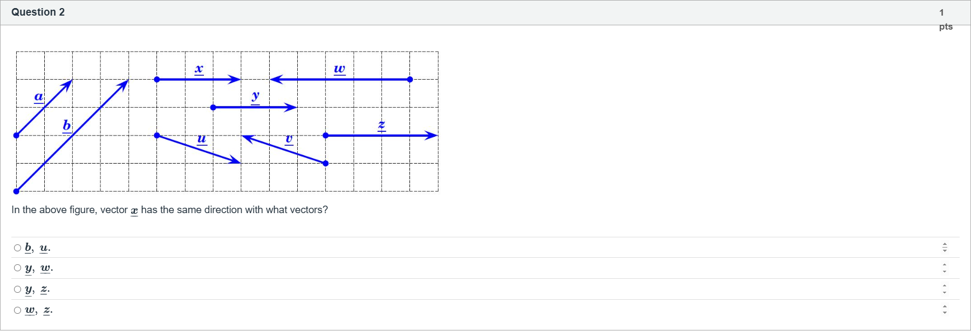Click the vector z arrow in the diagram

point(380,135)
